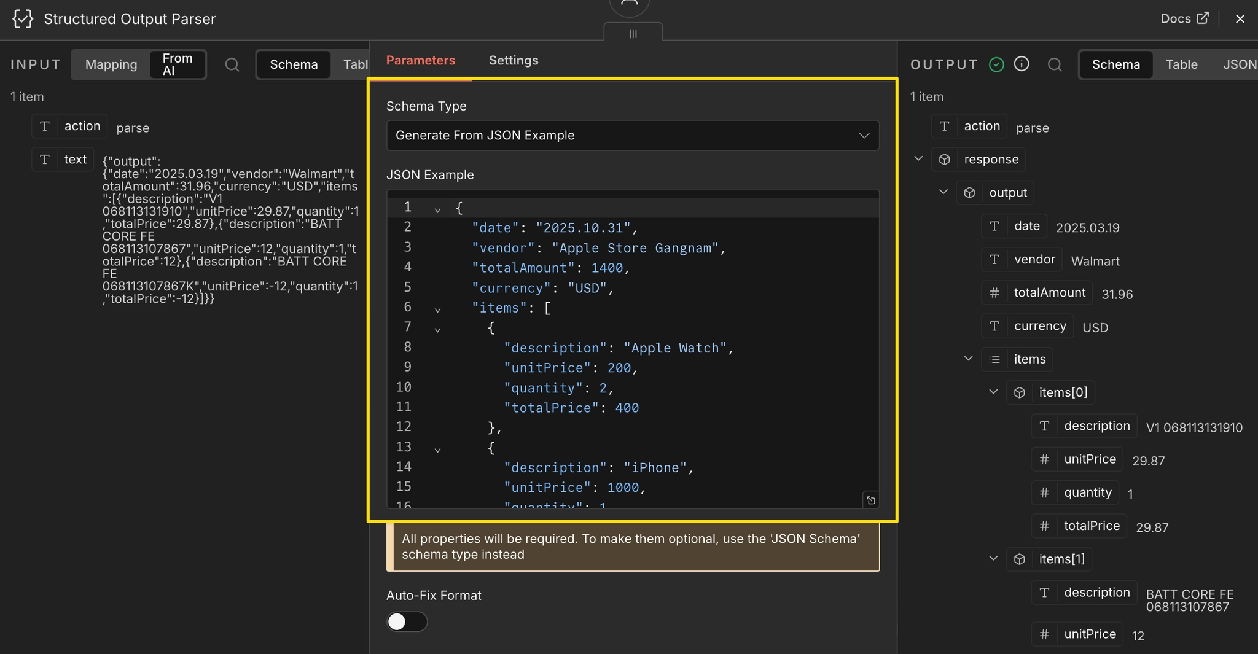Click the "2025.10.31" date value in editor

(583, 228)
